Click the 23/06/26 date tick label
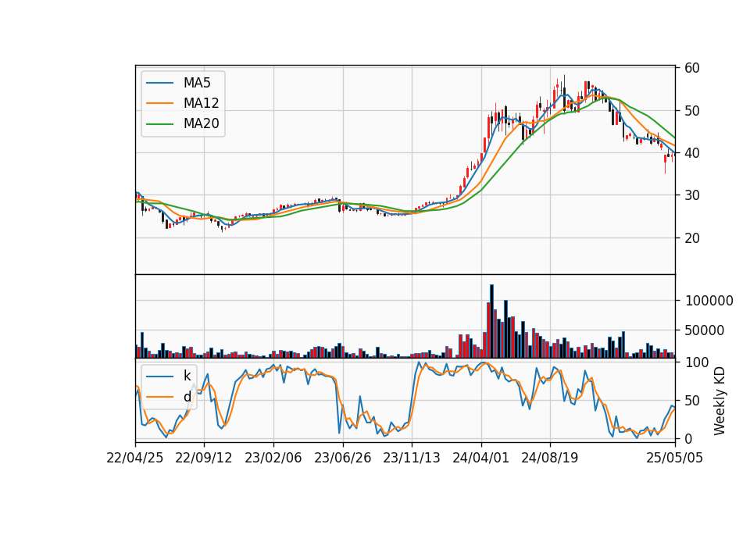This screenshot has height=539, width=750. (x=342, y=458)
